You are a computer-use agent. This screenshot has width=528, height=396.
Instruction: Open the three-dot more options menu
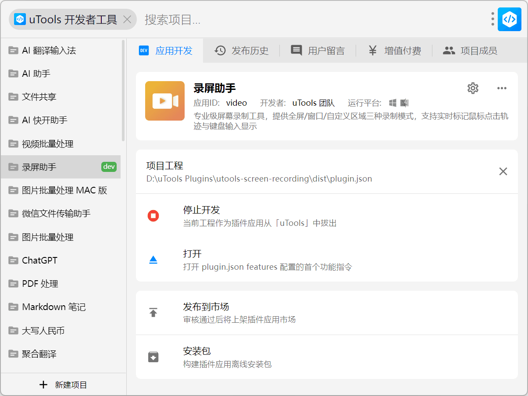pos(502,88)
